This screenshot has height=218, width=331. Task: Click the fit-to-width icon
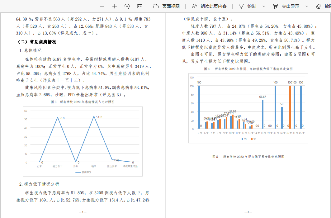(x=140, y=6)
